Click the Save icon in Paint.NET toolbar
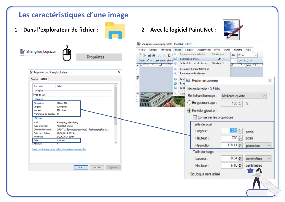 point(149,55)
